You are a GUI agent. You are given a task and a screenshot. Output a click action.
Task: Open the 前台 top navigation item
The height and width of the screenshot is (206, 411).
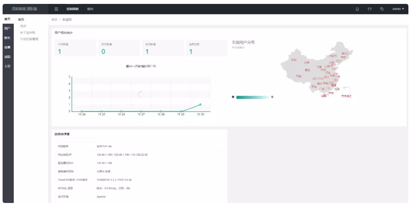(90, 9)
